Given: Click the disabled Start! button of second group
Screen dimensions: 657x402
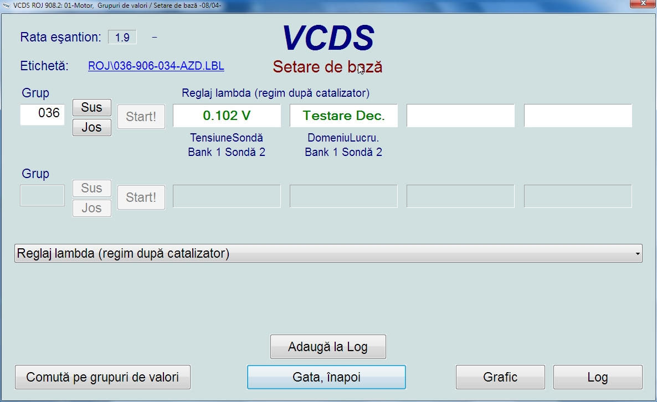Looking at the screenshot, I should point(141,197).
